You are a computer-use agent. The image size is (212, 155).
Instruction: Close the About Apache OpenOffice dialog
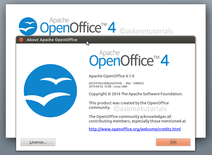click(x=21, y=40)
